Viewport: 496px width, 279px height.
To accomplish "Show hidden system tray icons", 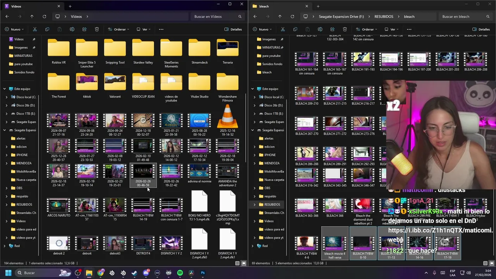I will 426,273.
